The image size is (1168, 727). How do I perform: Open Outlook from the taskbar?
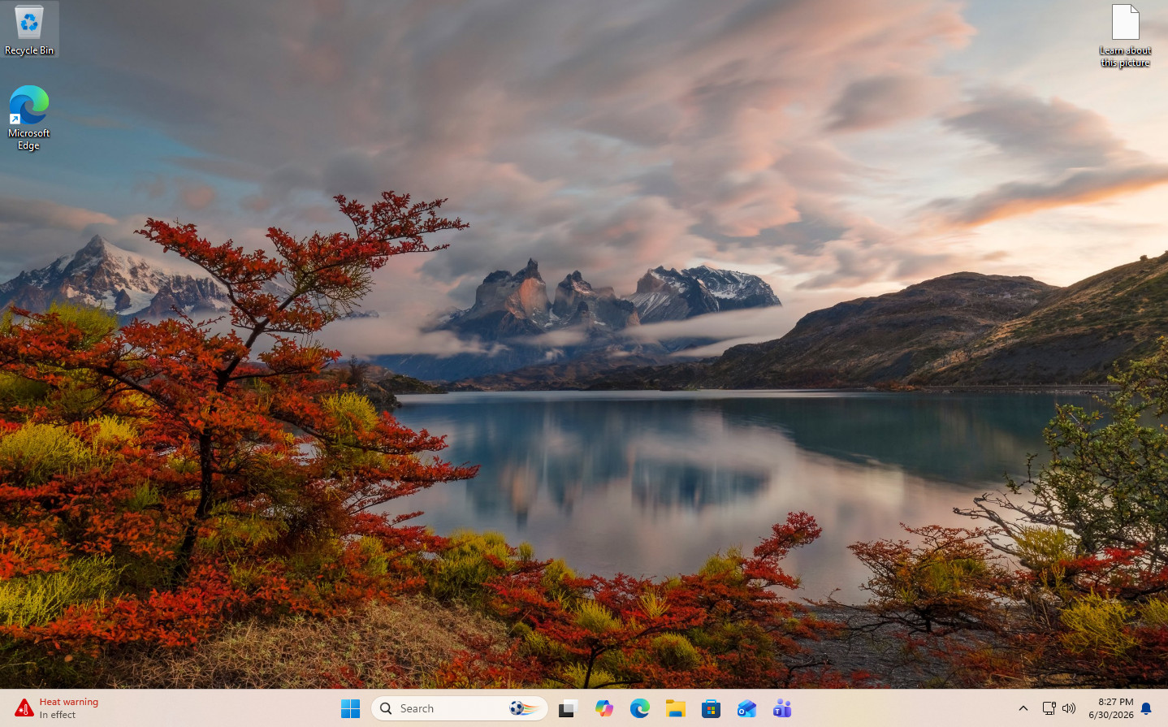(x=746, y=708)
